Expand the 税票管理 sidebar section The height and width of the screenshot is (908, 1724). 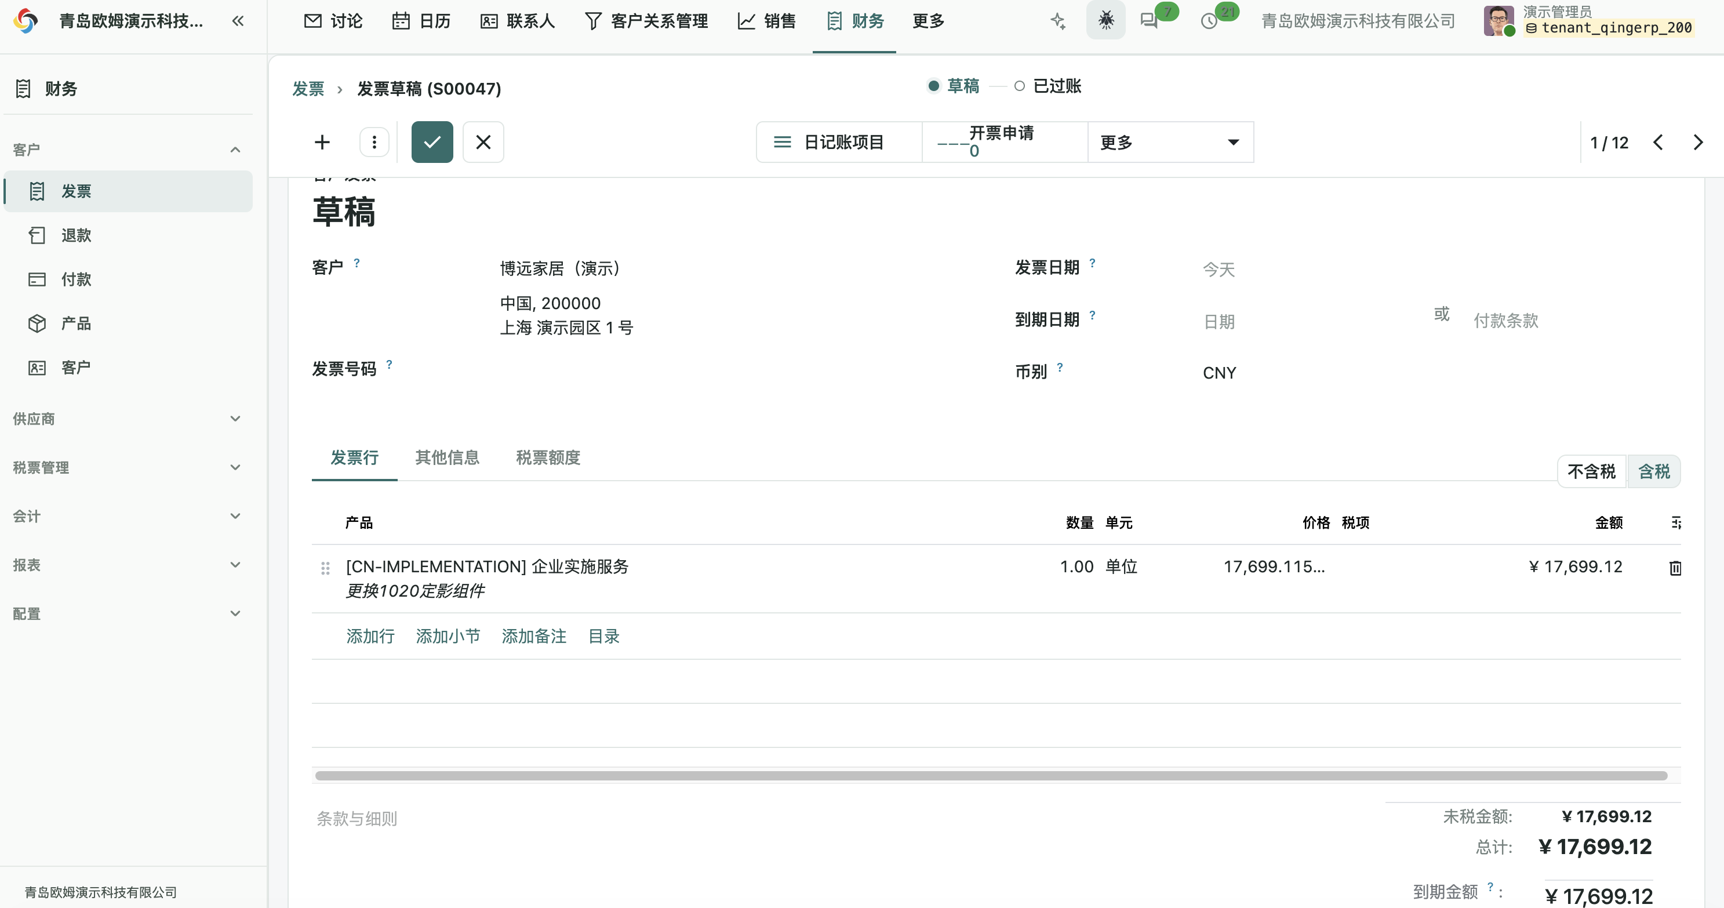coord(127,467)
